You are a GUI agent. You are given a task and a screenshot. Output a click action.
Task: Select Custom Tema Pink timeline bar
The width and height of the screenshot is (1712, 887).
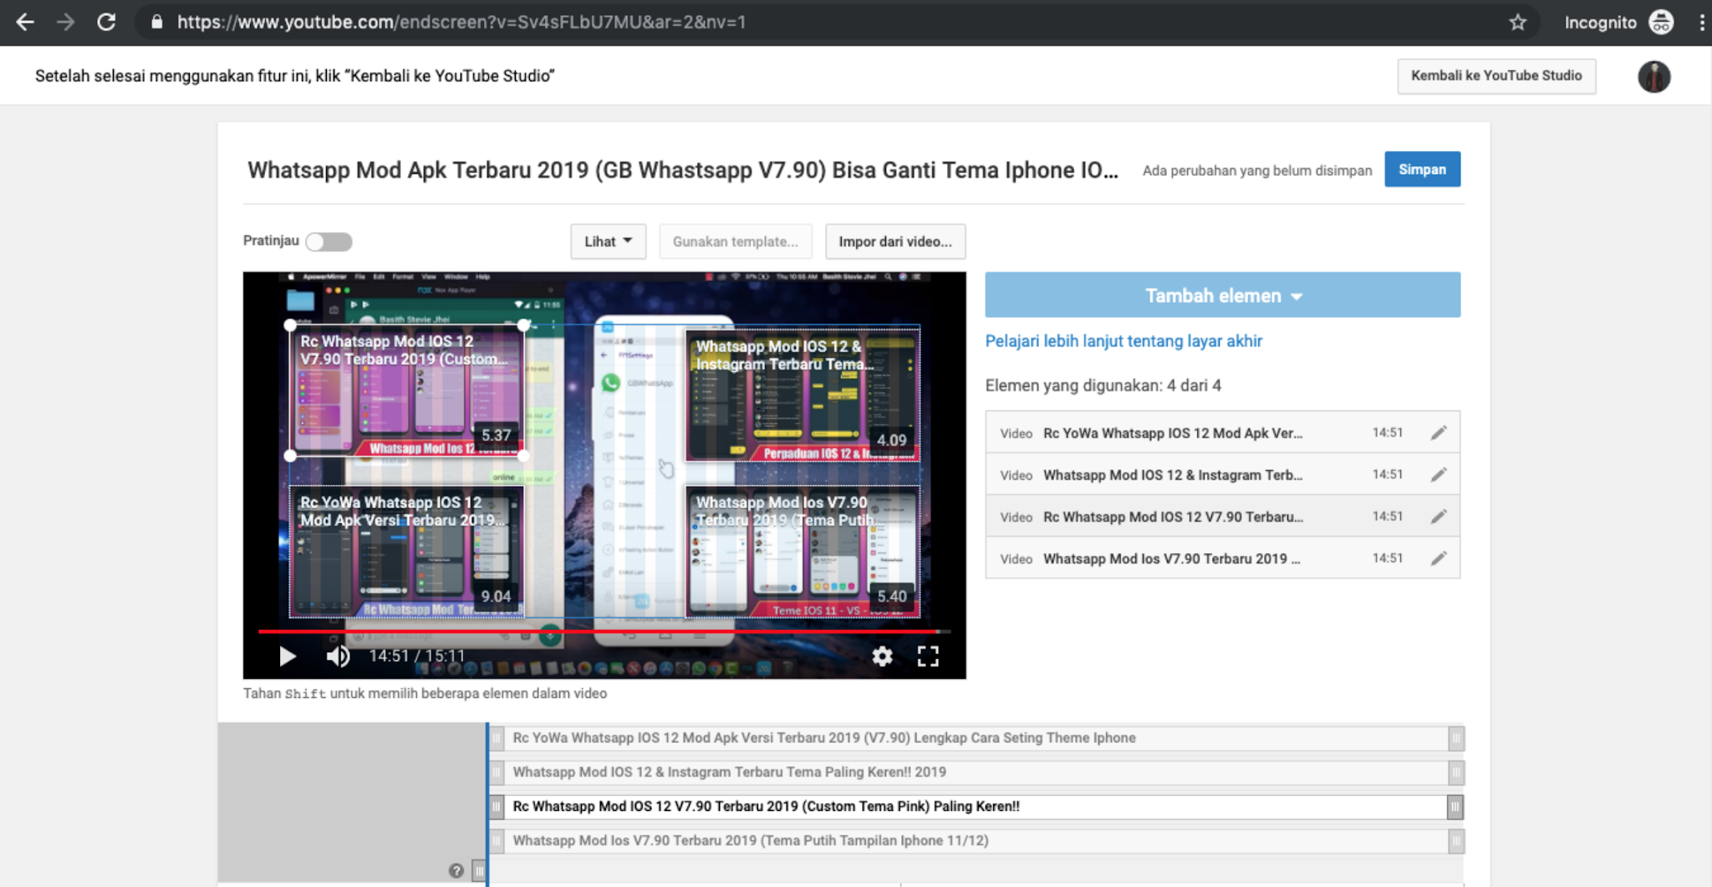point(976,807)
